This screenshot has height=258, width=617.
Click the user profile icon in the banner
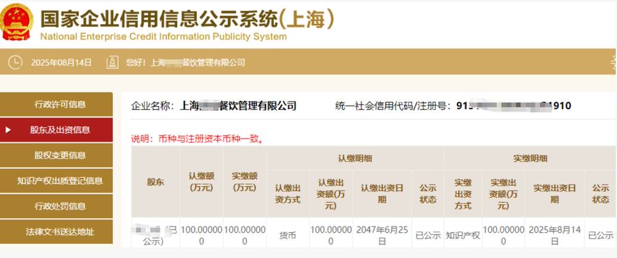click(112, 62)
